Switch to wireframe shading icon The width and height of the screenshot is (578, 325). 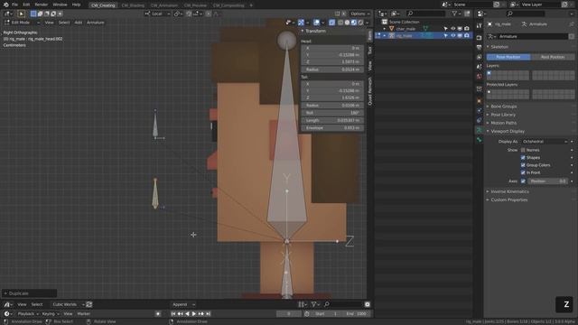(340, 23)
